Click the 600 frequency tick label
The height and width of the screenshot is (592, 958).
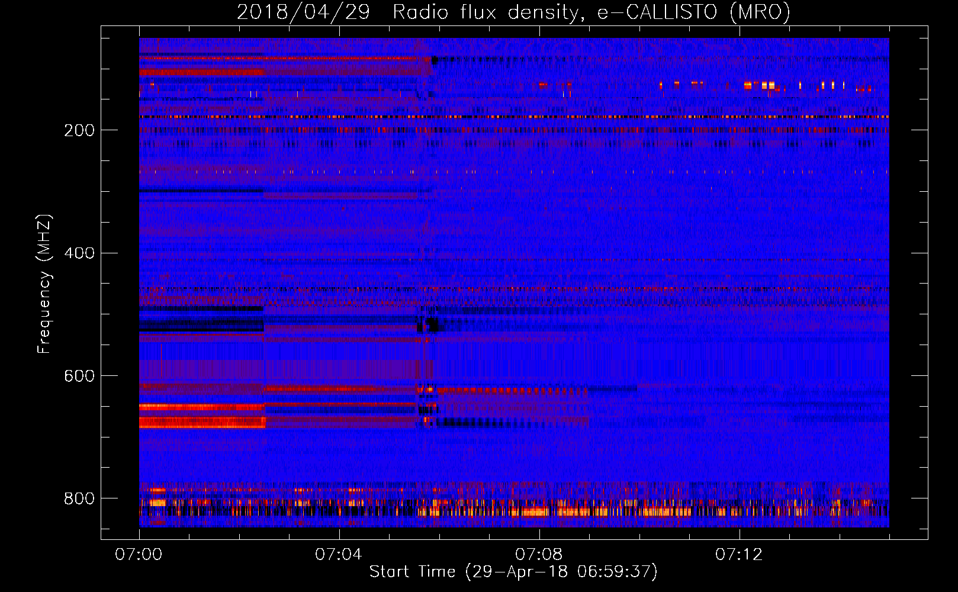[79, 377]
